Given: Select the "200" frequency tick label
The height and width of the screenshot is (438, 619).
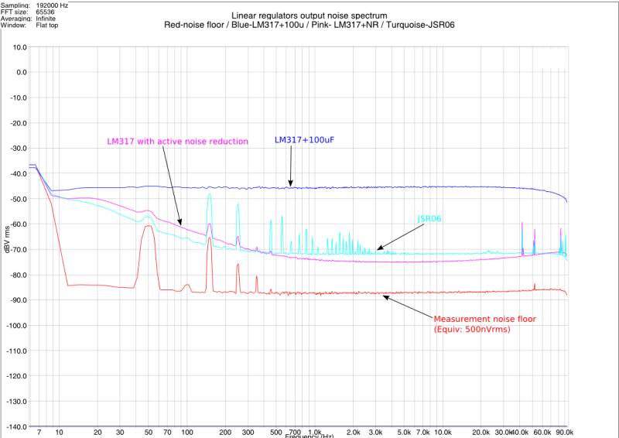Looking at the screenshot, I should pyautogui.click(x=225, y=433).
